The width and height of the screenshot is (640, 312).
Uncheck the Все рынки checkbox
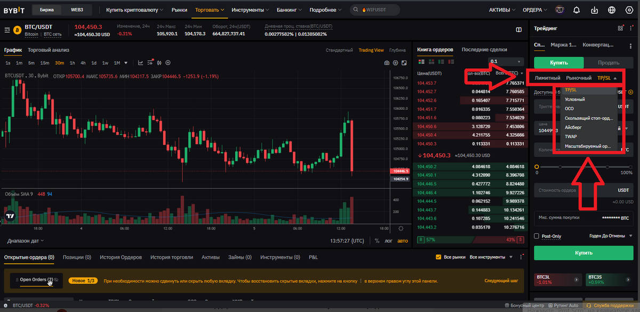coord(439,257)
